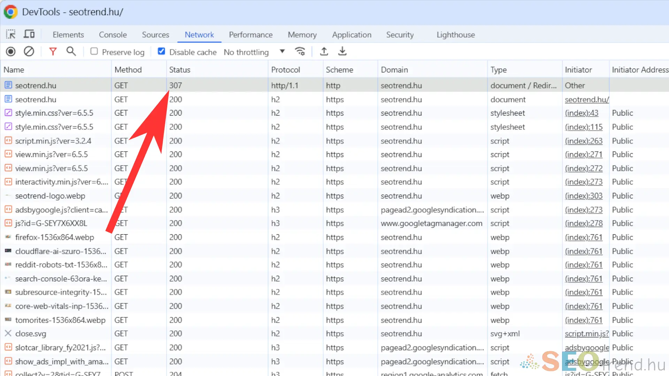The height and width of the screenshot is (376, 669).
Task: Enable the Preserve log checkbox
Action: pos(94,51)
